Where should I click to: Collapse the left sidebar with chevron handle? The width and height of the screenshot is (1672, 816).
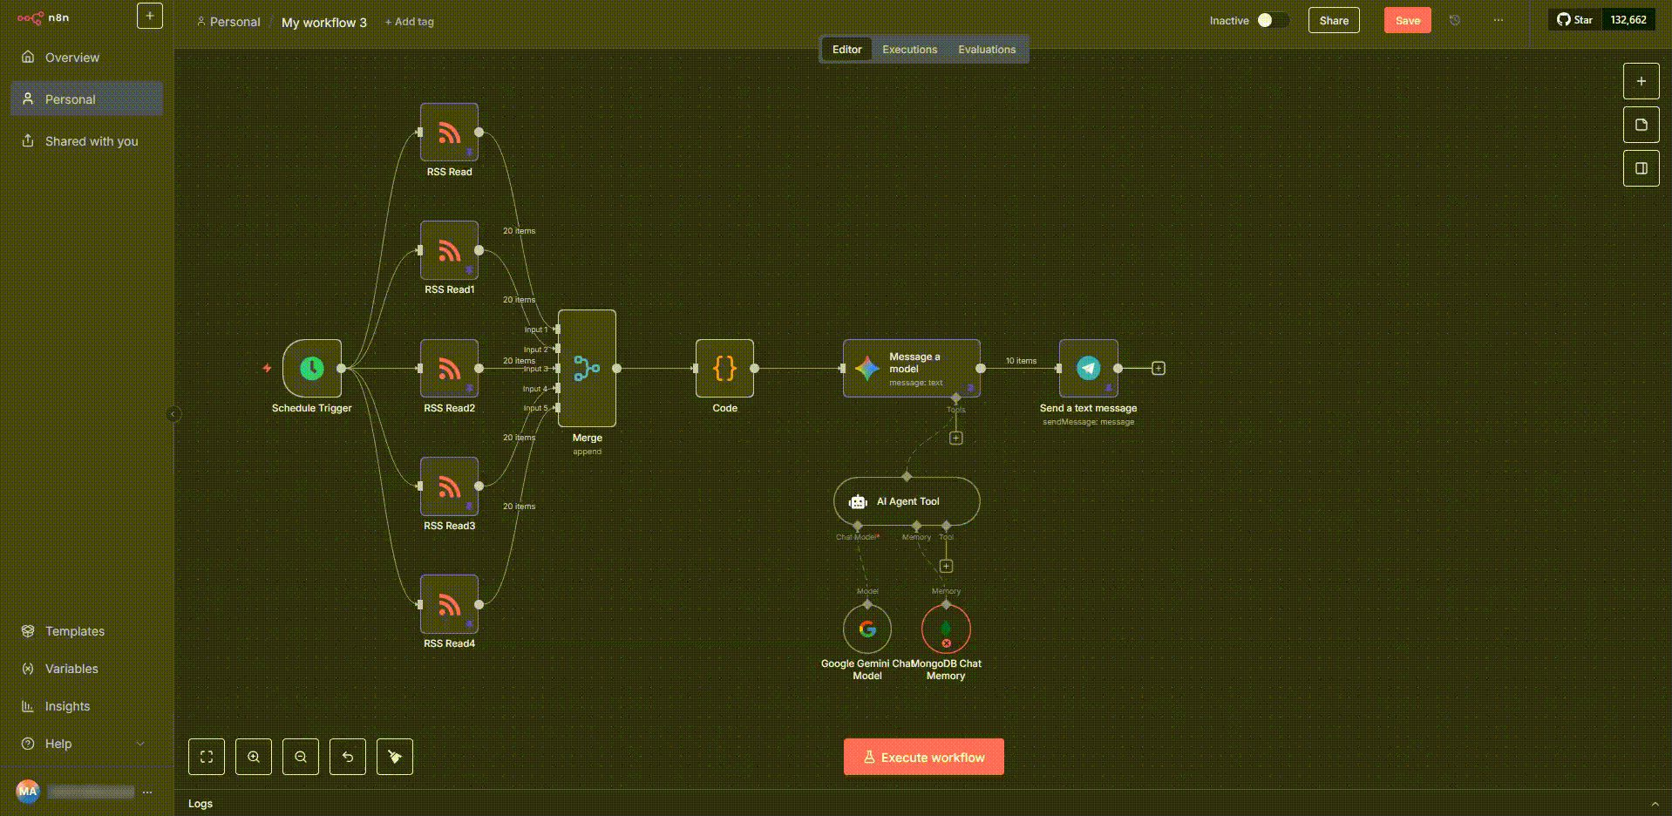[173, 414]
